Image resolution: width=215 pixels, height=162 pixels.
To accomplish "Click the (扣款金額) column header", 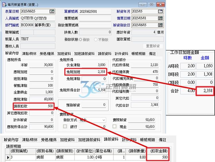I will [x=158, y=151].
